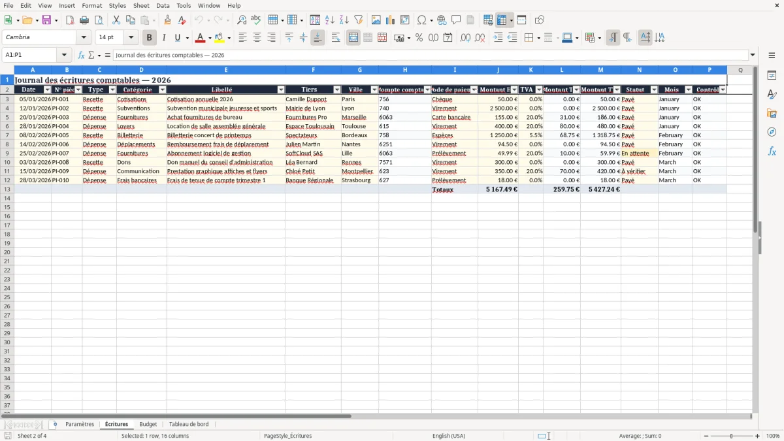Switch to left-to-right text direction
784x441 pixels.
click(x=612, y=38)
